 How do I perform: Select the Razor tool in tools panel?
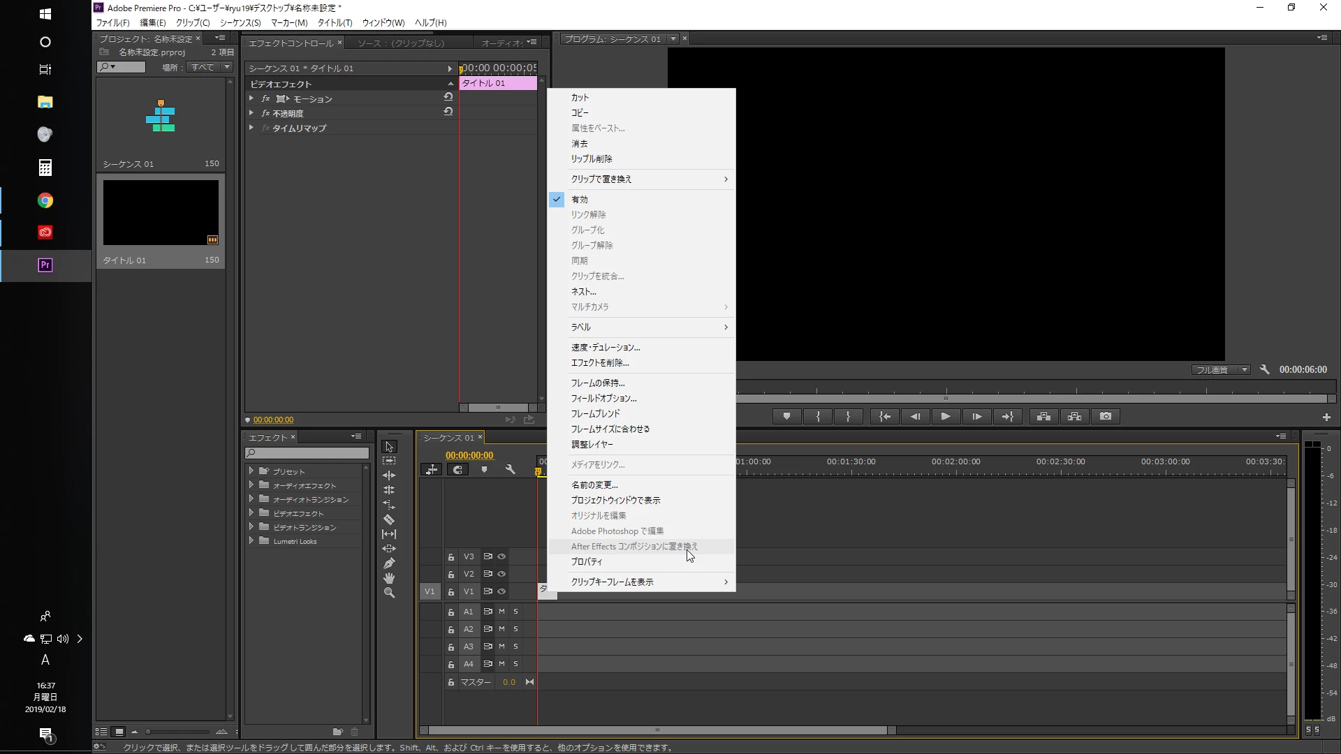(389, 519)
